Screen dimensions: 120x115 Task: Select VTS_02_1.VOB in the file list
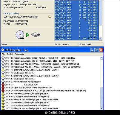pos(77,31)
